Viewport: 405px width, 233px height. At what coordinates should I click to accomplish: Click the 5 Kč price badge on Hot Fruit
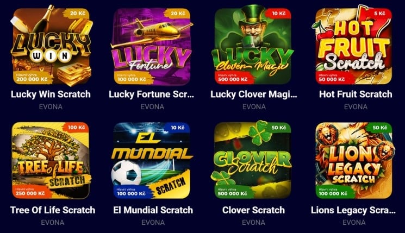(379, 14)
